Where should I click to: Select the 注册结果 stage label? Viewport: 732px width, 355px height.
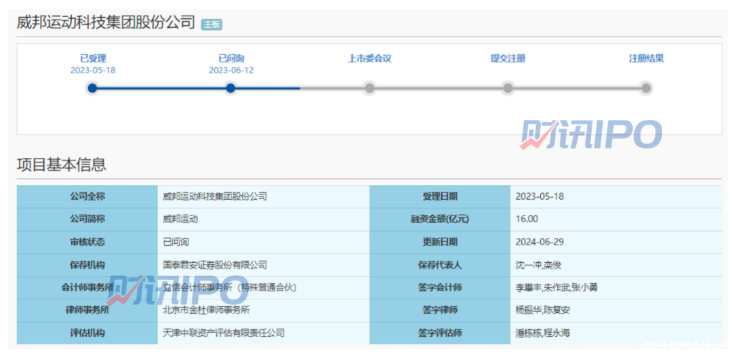[x=646, y=59]
